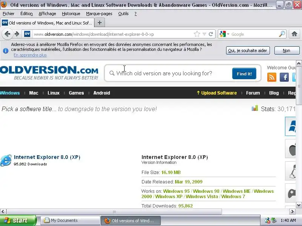Select the Games controller sidebar icon
Screen dimensions: 302x226
click(x=290, y=193)
